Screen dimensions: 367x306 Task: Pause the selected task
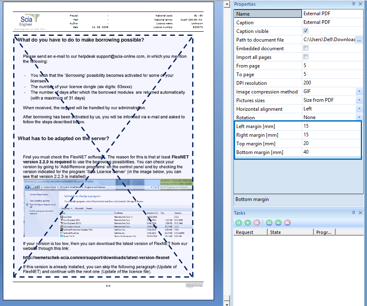tap(238, 222)
